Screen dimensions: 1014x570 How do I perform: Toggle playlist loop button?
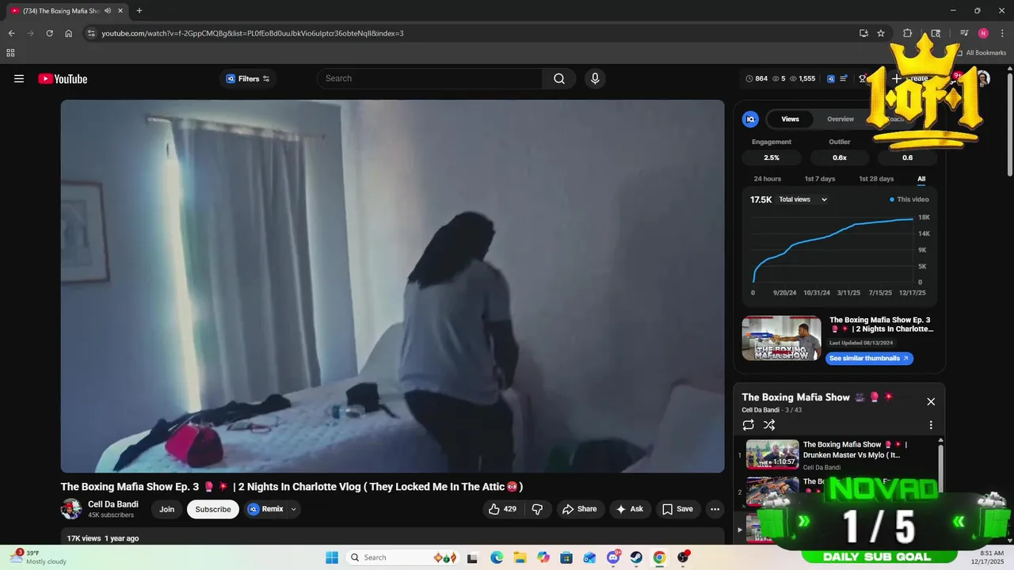[x=749, y=425]
